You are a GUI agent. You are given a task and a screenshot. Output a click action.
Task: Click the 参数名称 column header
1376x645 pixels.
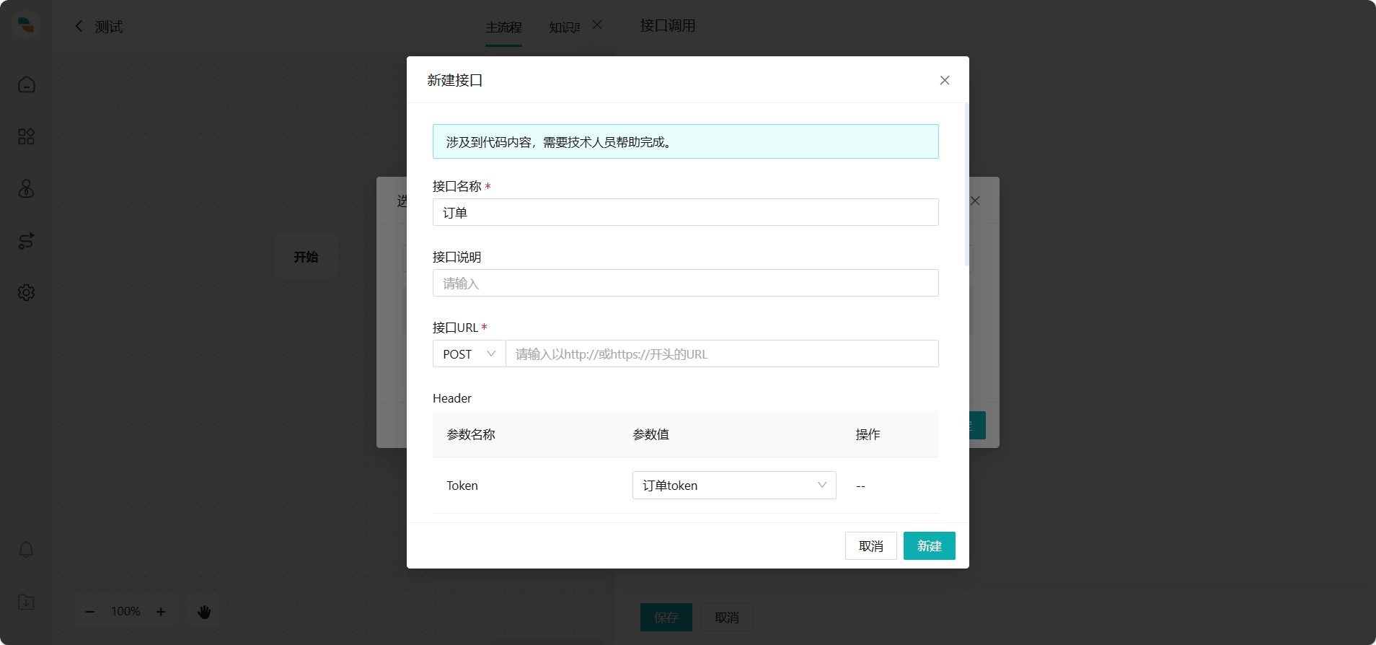[x=471, y=434]
